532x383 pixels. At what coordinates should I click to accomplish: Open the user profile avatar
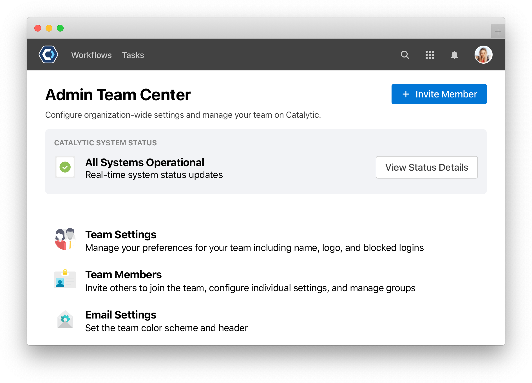click(483, 55)
